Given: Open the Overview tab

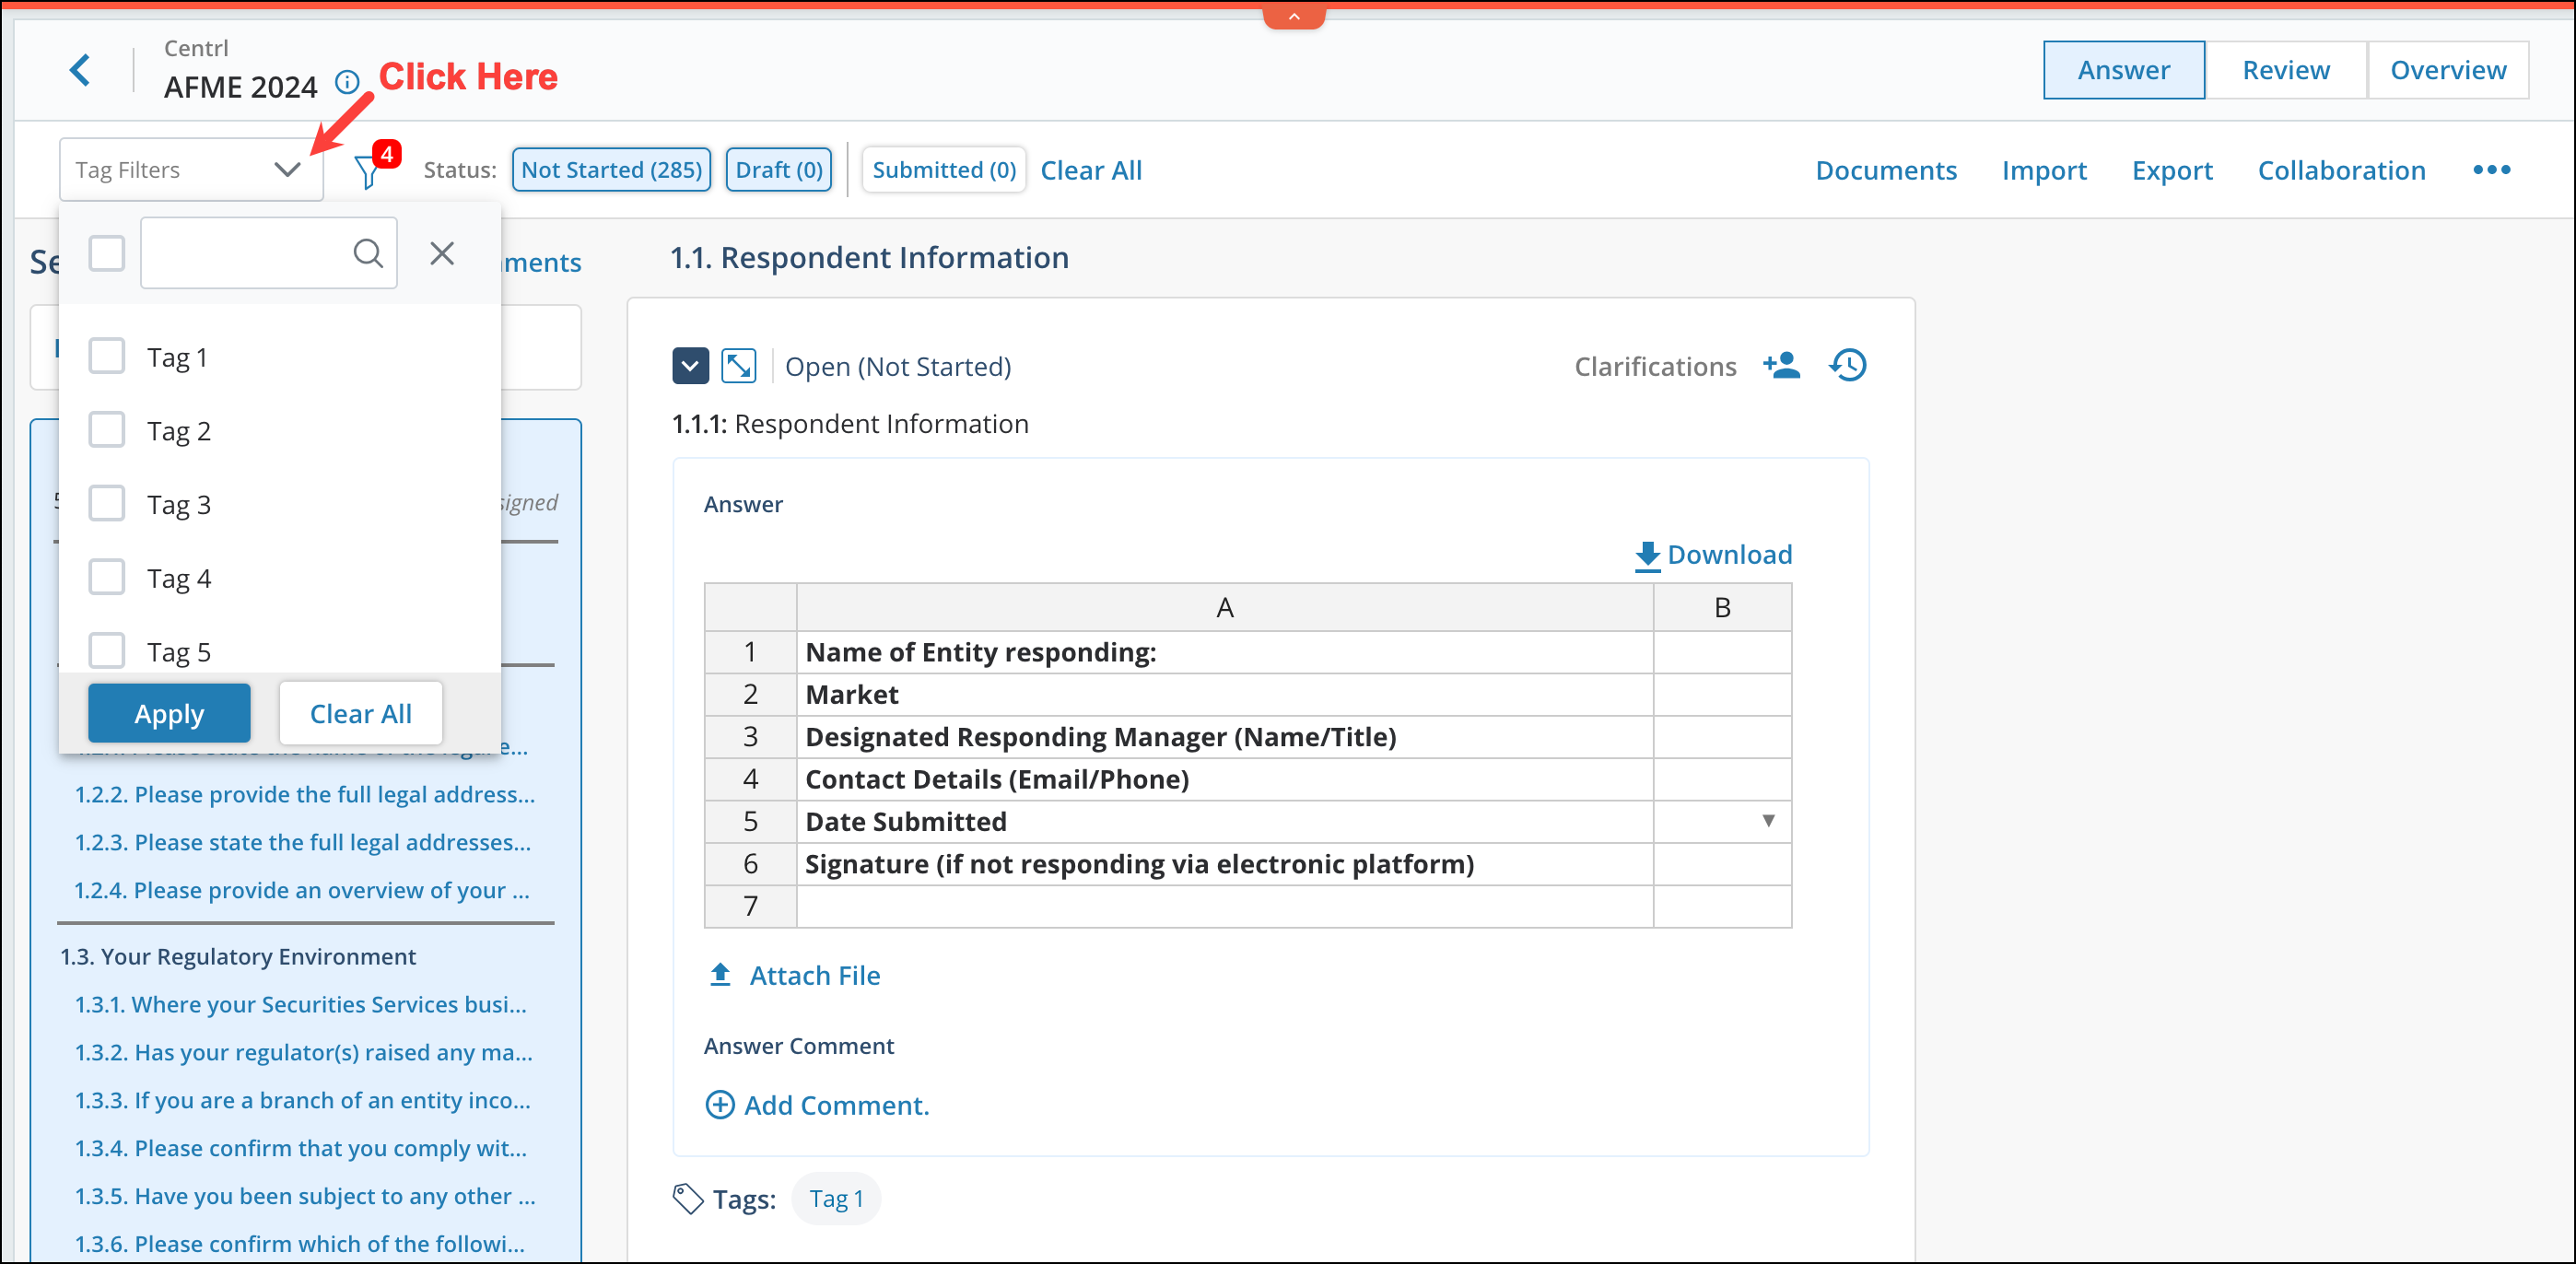Looking at the screenshot, I should pos(2448,70).
